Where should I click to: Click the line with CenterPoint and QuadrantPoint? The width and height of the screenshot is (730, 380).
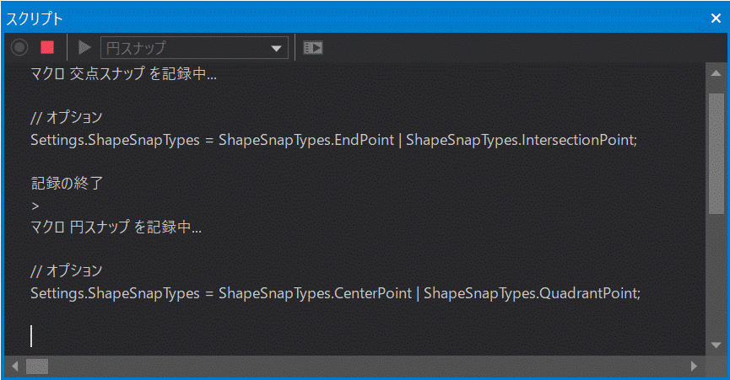(335, 293)
